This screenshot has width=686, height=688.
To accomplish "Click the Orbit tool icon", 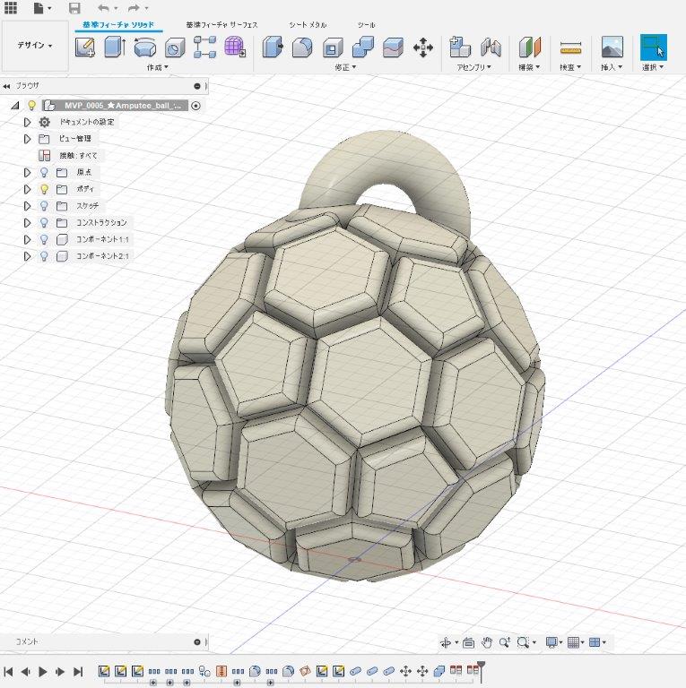I will (446, 642).
